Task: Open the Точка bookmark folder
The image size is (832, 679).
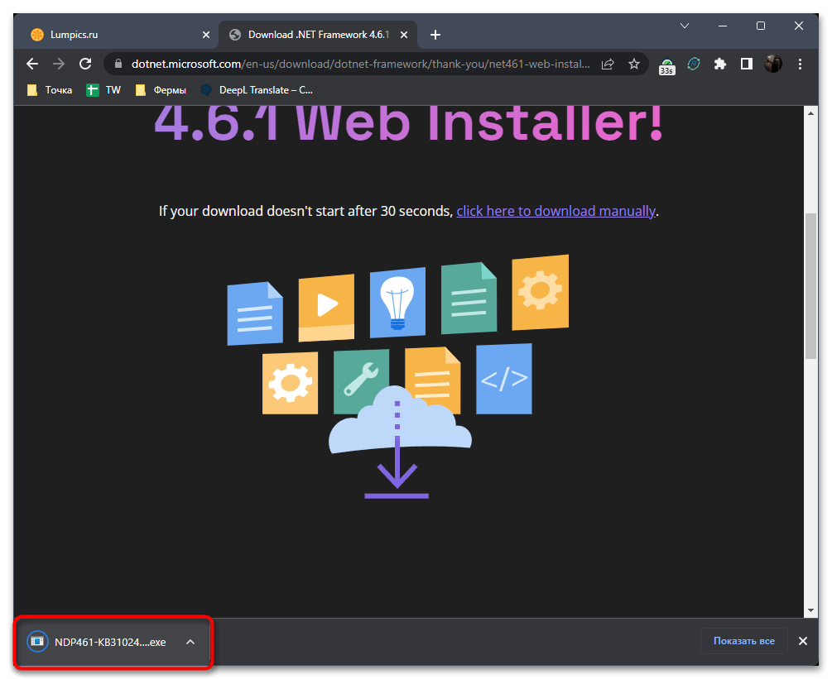Action: 50,90
